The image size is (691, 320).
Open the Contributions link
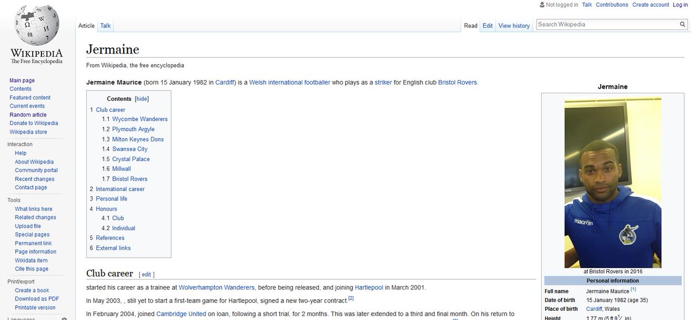pos(612,5)
